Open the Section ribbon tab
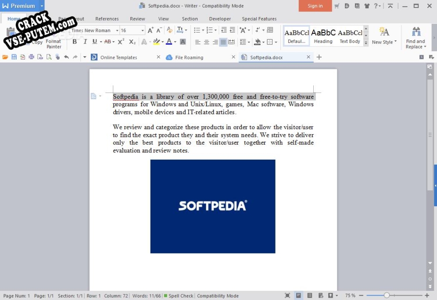Screen dimensions: 437x300 [x=190, y=19]
